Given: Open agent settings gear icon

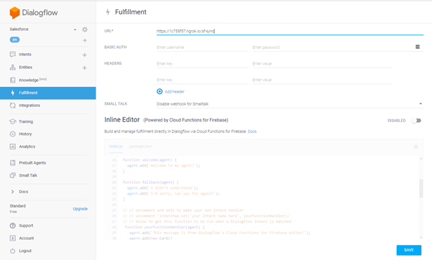Looking at the screenshot, I should 85,29.
